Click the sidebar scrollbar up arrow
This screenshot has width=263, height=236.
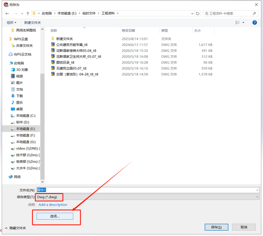[42, 29]
